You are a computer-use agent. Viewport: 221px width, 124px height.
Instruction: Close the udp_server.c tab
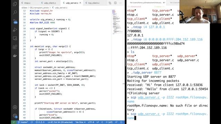pyautogui.click(x=80, y=3)
